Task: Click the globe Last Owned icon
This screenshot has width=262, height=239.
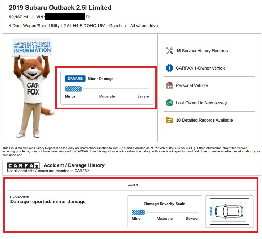Action: (x=169, y=103)
